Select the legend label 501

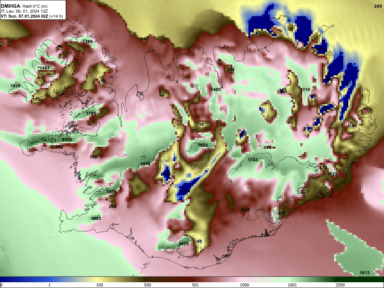tap(195, 285)
